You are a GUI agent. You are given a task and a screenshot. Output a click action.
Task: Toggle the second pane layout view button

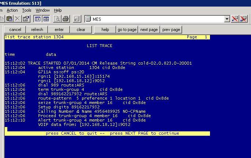coord(46,19)
